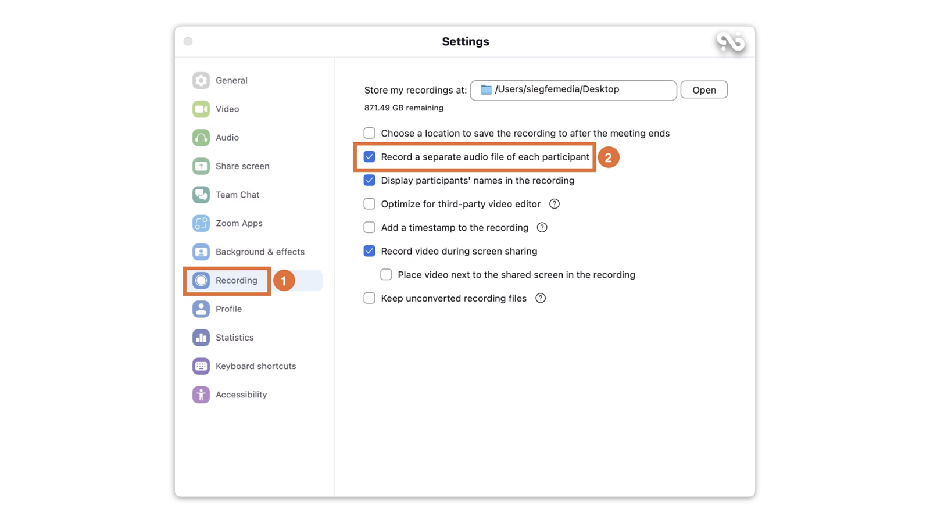The height and width of the screenshot is (523, 930).
Task: Click the Settings window title
Action: pos(466,41)
